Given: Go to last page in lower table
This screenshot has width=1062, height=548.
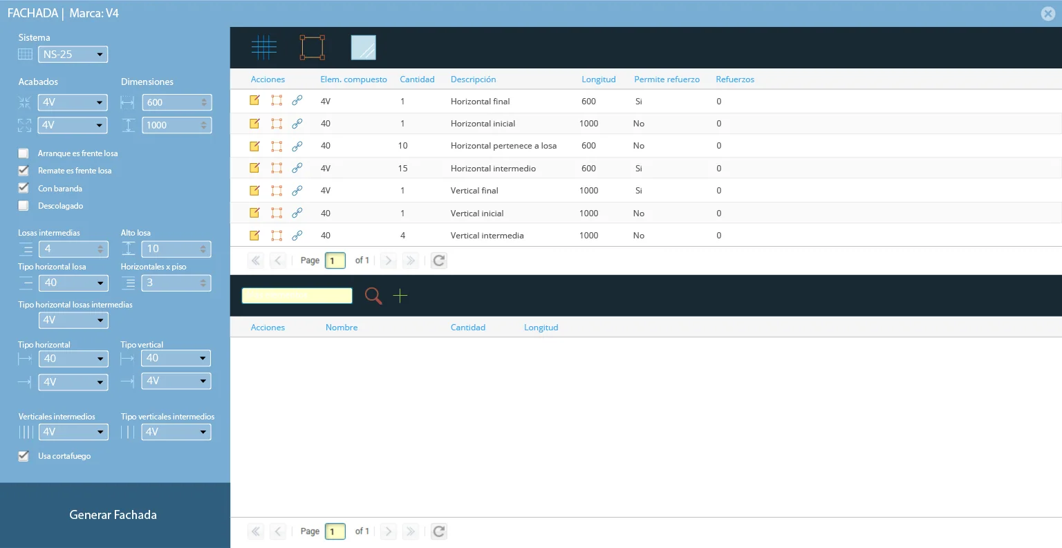Looking at the screenshot, I should click(411, 531).
